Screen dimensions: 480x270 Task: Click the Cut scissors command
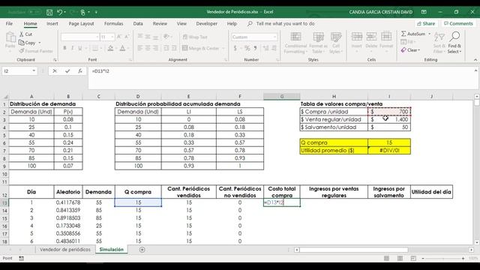[x=25, y=34]
